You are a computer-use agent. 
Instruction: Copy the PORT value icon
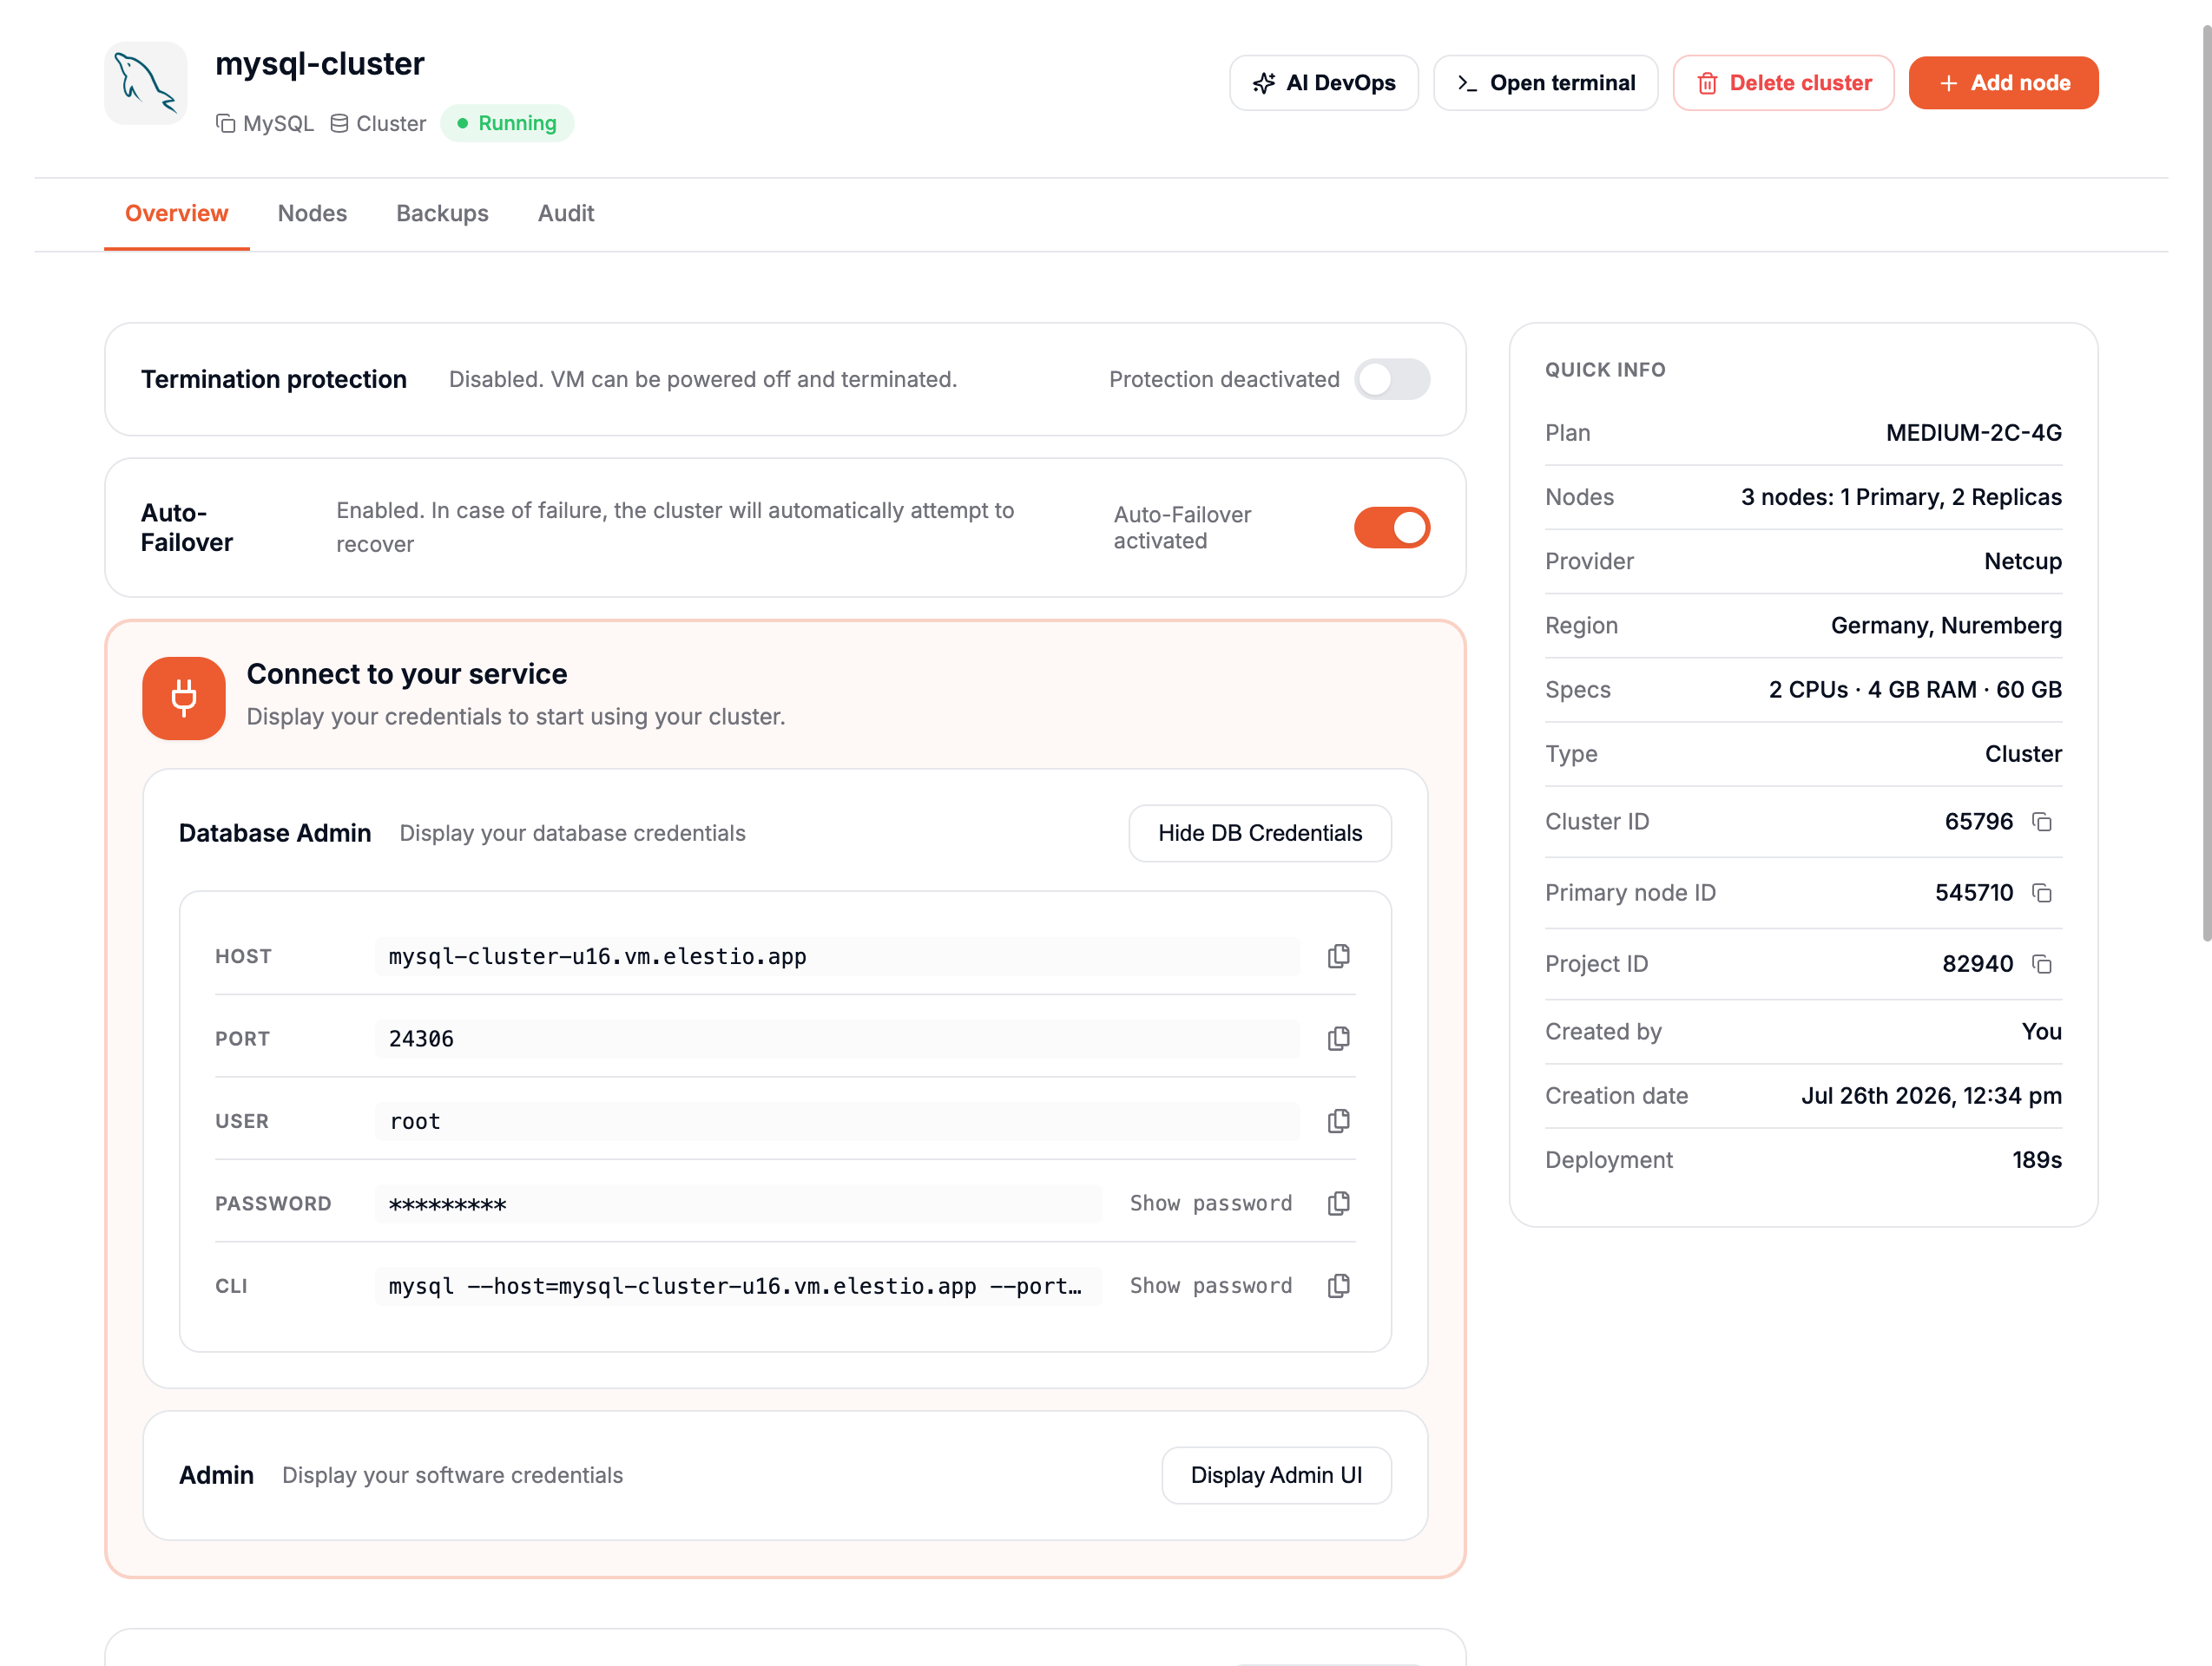(x=1338, y=1039)
